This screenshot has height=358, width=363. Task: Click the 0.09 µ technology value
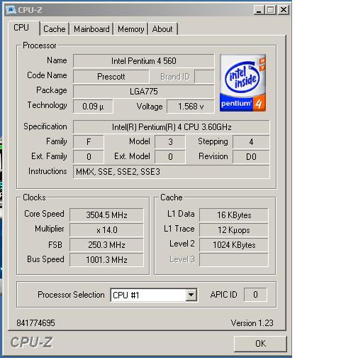(93, 107)
